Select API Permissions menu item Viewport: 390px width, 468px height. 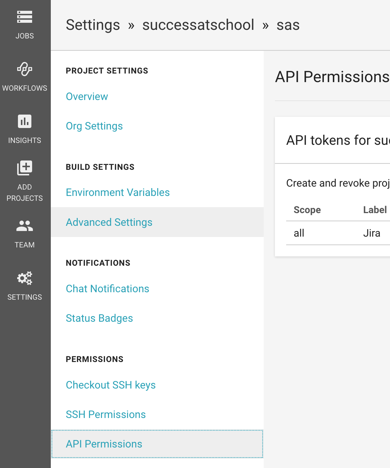point(104,444)
